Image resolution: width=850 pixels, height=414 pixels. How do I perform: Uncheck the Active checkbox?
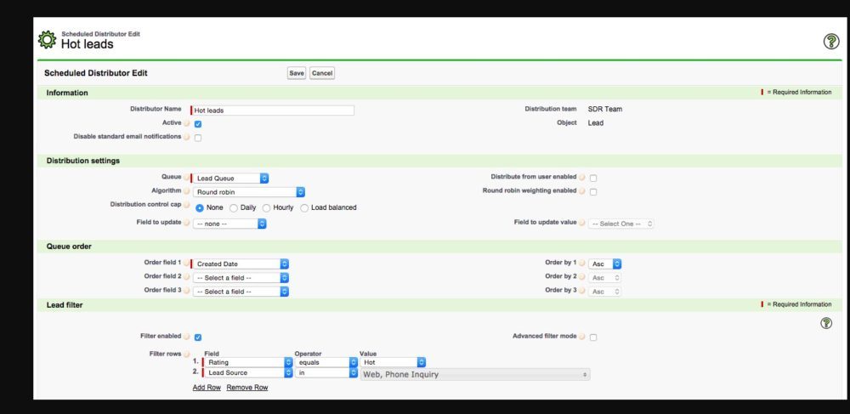[x=198, y=124]
